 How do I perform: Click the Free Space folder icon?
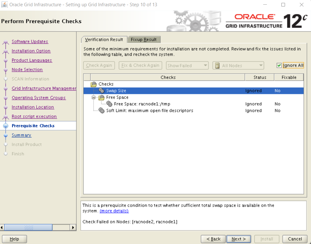101,97
